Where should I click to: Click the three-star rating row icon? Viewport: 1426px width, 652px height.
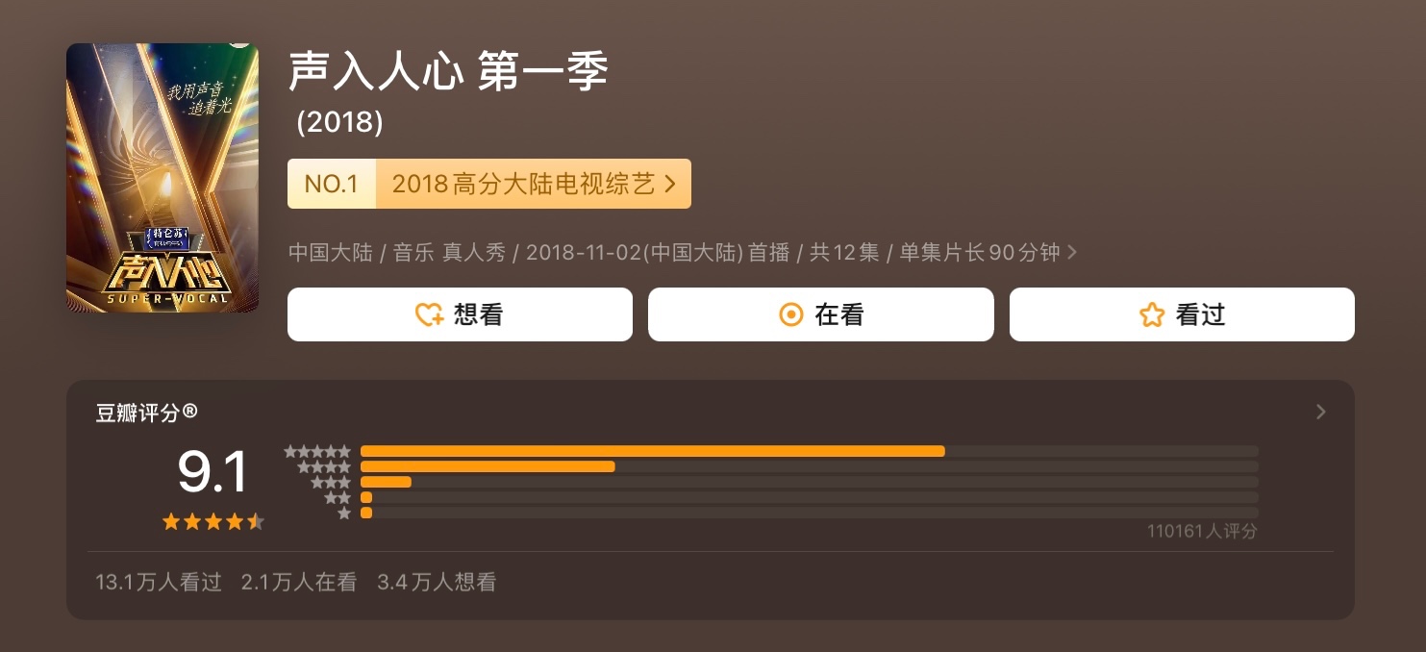click(x=331, y=482)
